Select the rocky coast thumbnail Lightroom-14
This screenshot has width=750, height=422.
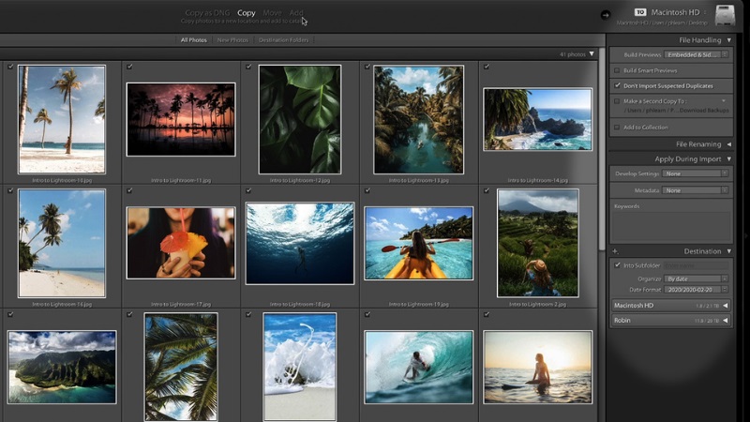coord(537,119)
